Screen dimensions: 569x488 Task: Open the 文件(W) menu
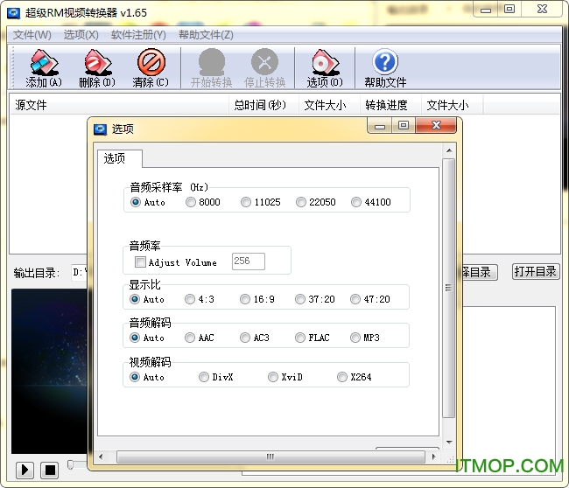click(x=32, y=35)
